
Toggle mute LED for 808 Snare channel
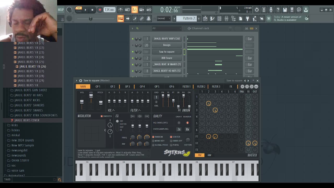(x=133, y=58)
